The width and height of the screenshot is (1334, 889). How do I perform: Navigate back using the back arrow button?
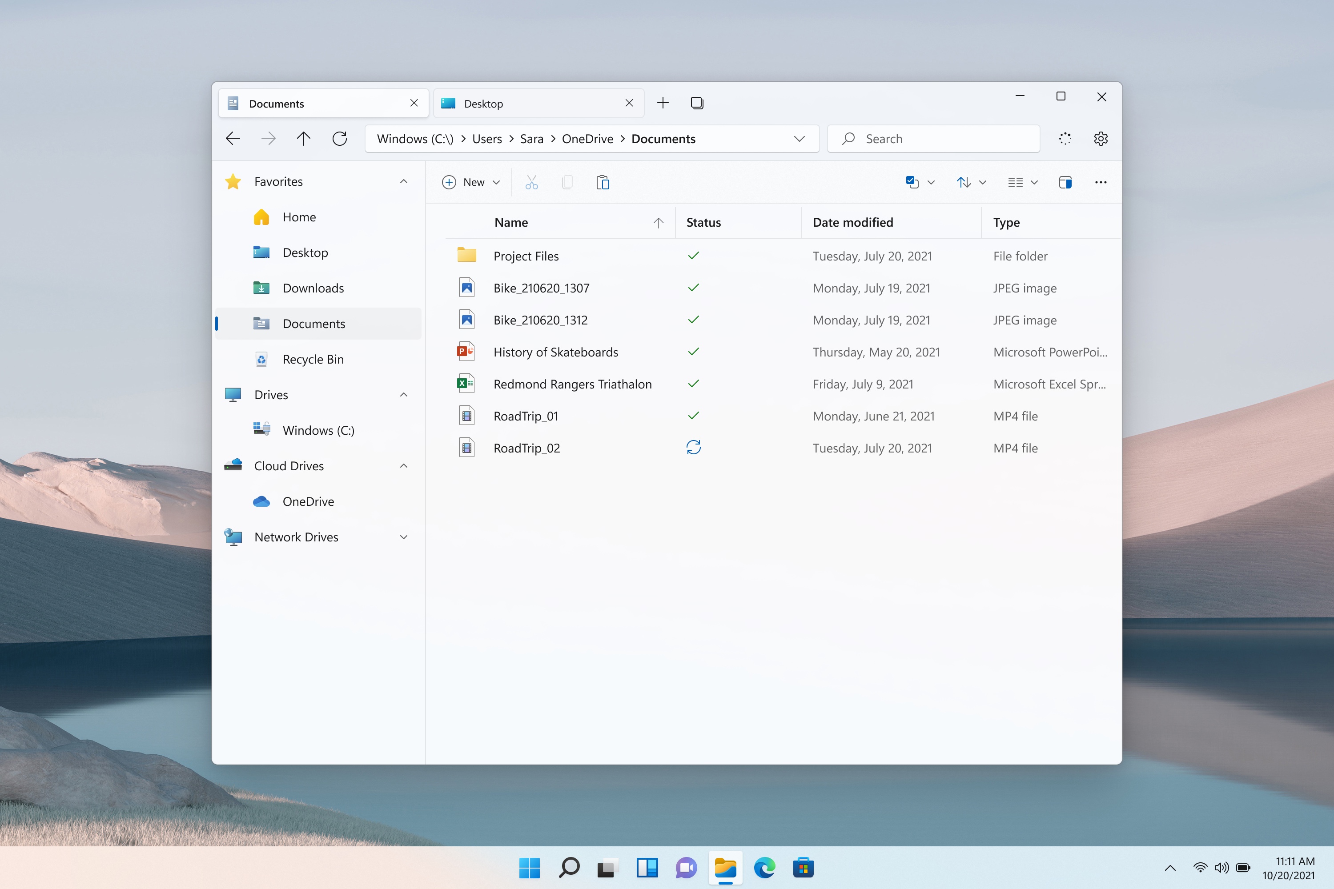pos(231,139)
